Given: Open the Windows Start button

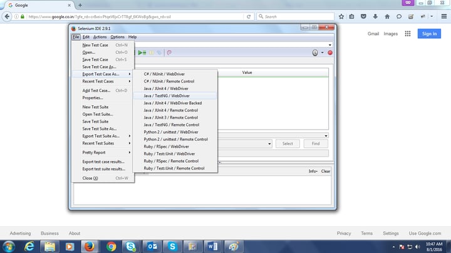Looking at the screenshot, I should tap(9, 247).
